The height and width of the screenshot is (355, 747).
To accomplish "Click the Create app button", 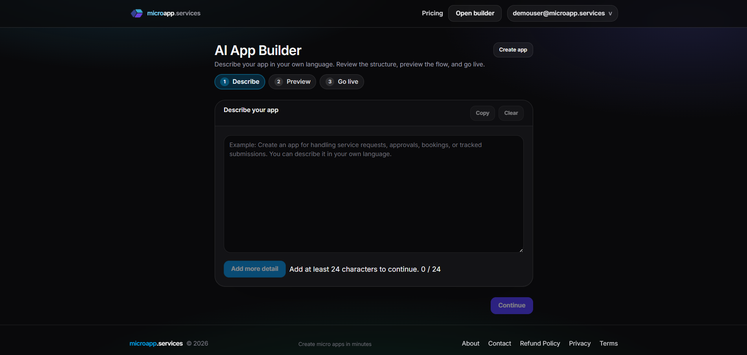I will (x=513, y=50).
